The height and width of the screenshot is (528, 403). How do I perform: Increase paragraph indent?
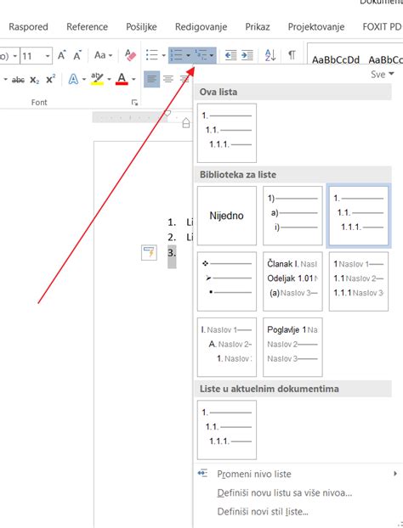(247, 55)
